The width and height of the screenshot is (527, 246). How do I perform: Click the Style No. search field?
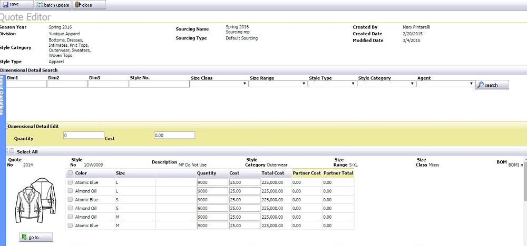click(159, 84)
